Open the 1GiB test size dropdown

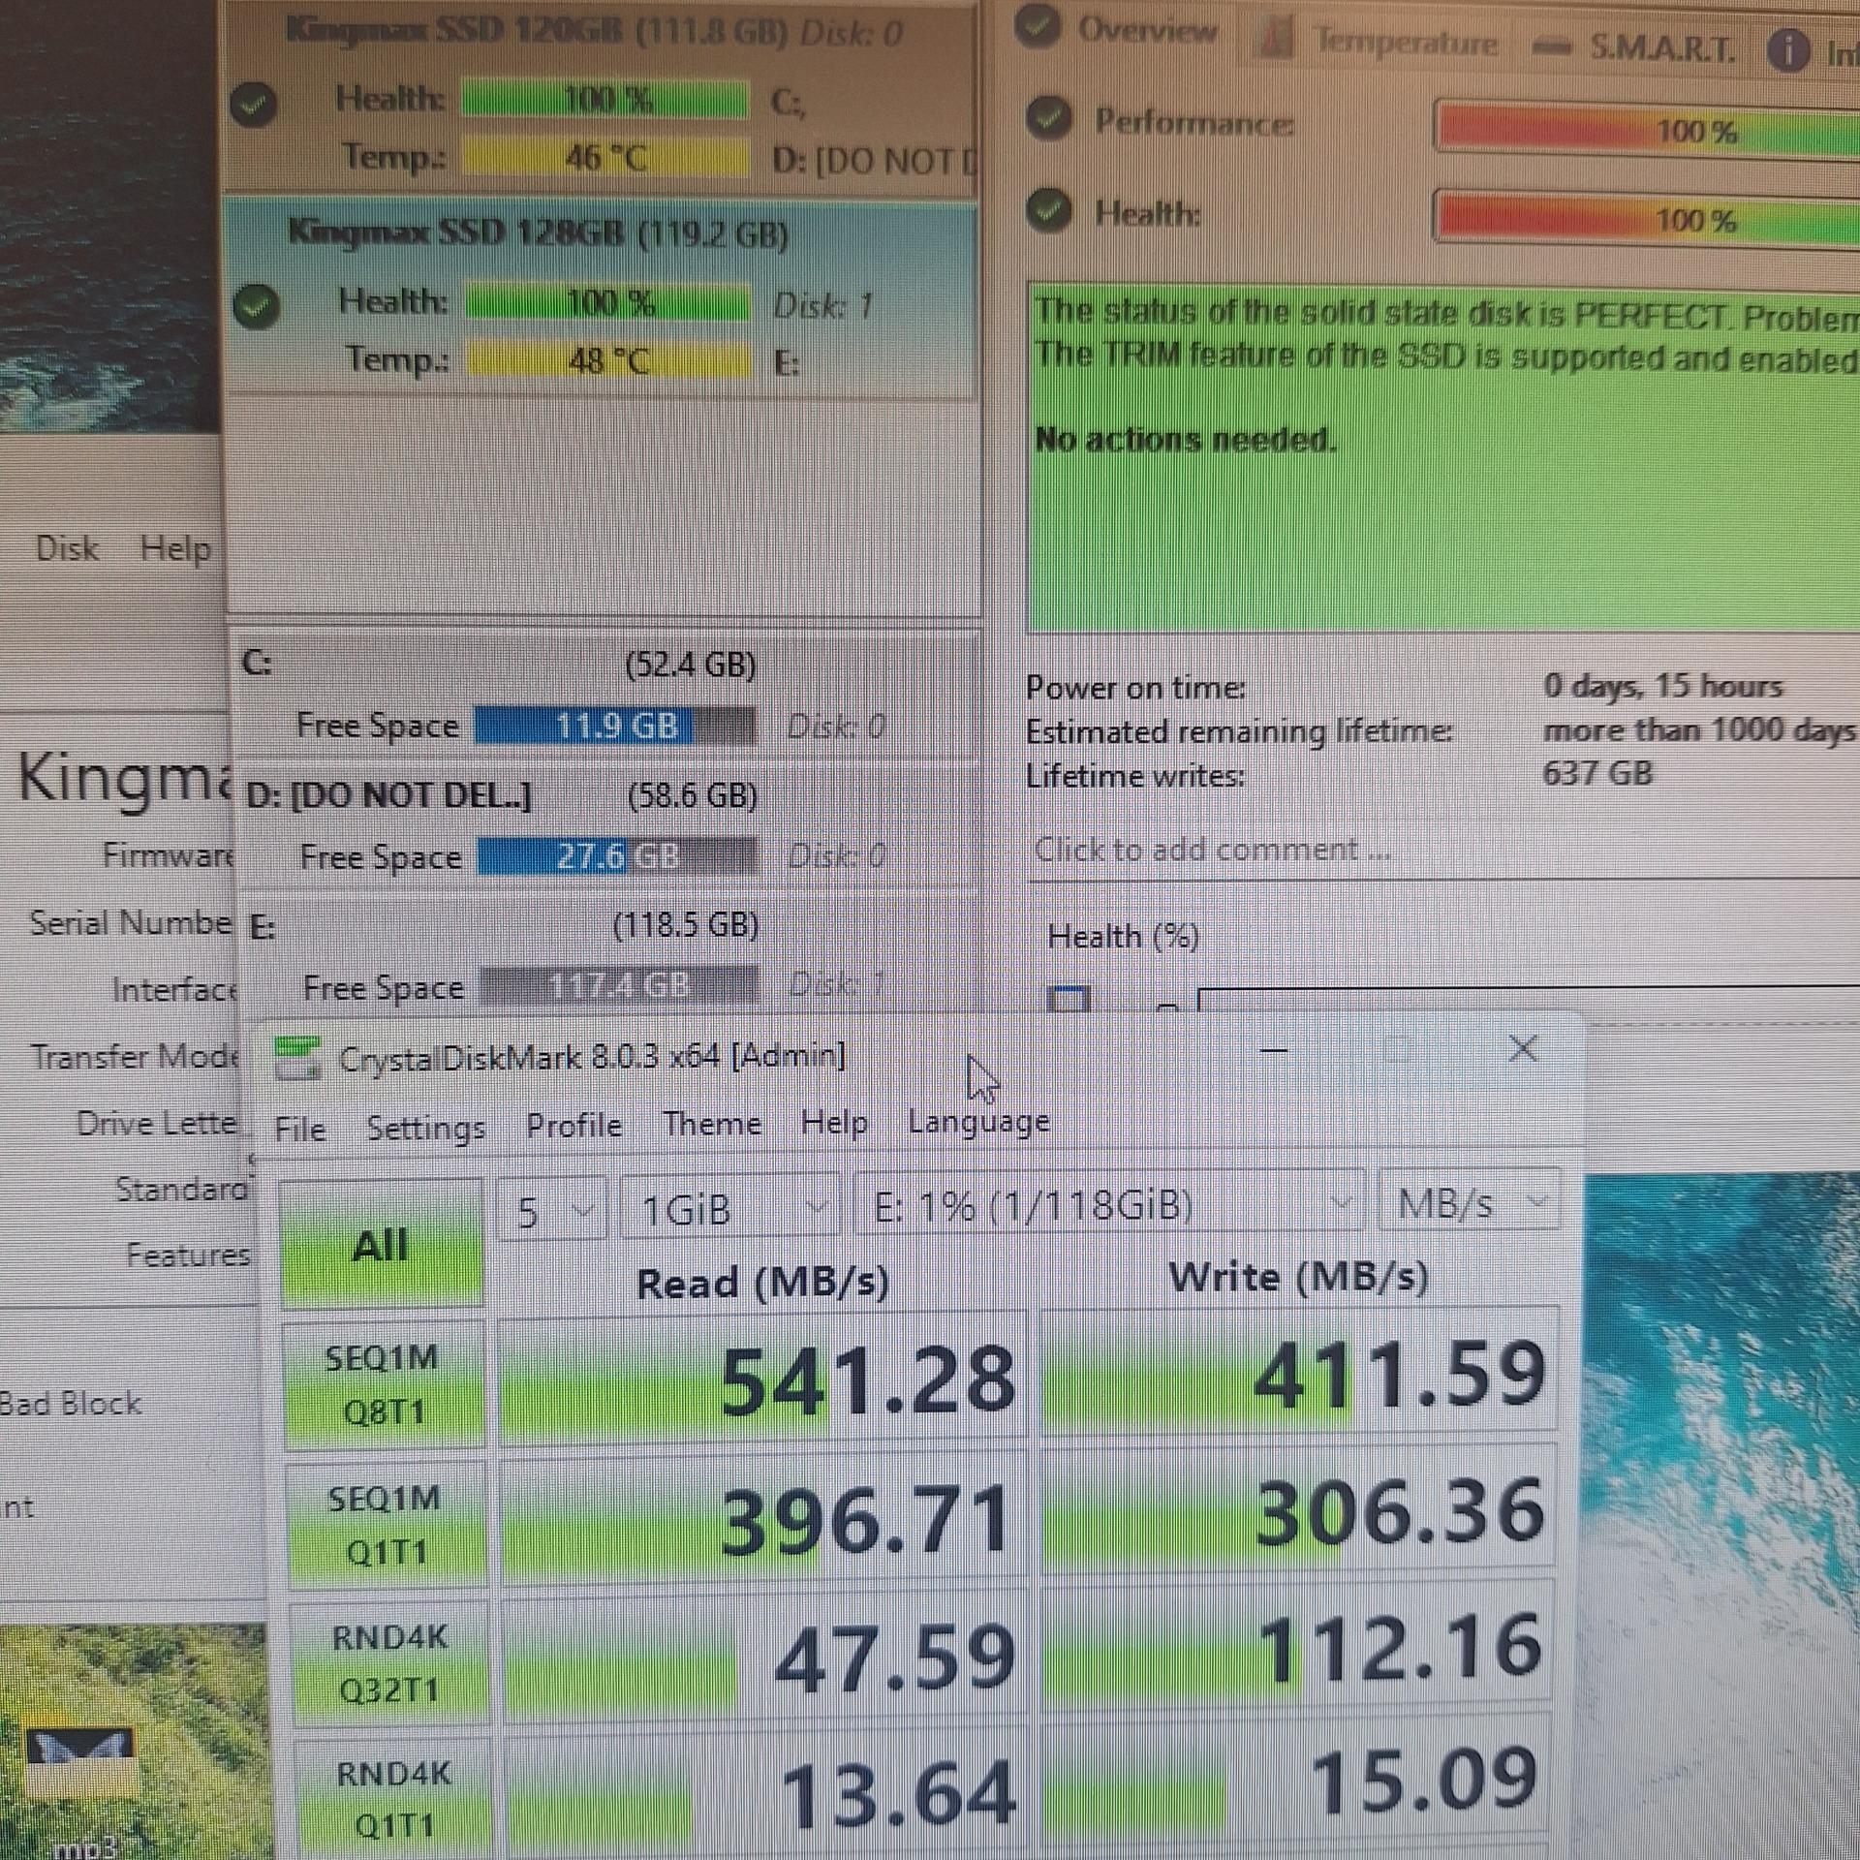pyautogui.click(x=730, y=1208)
